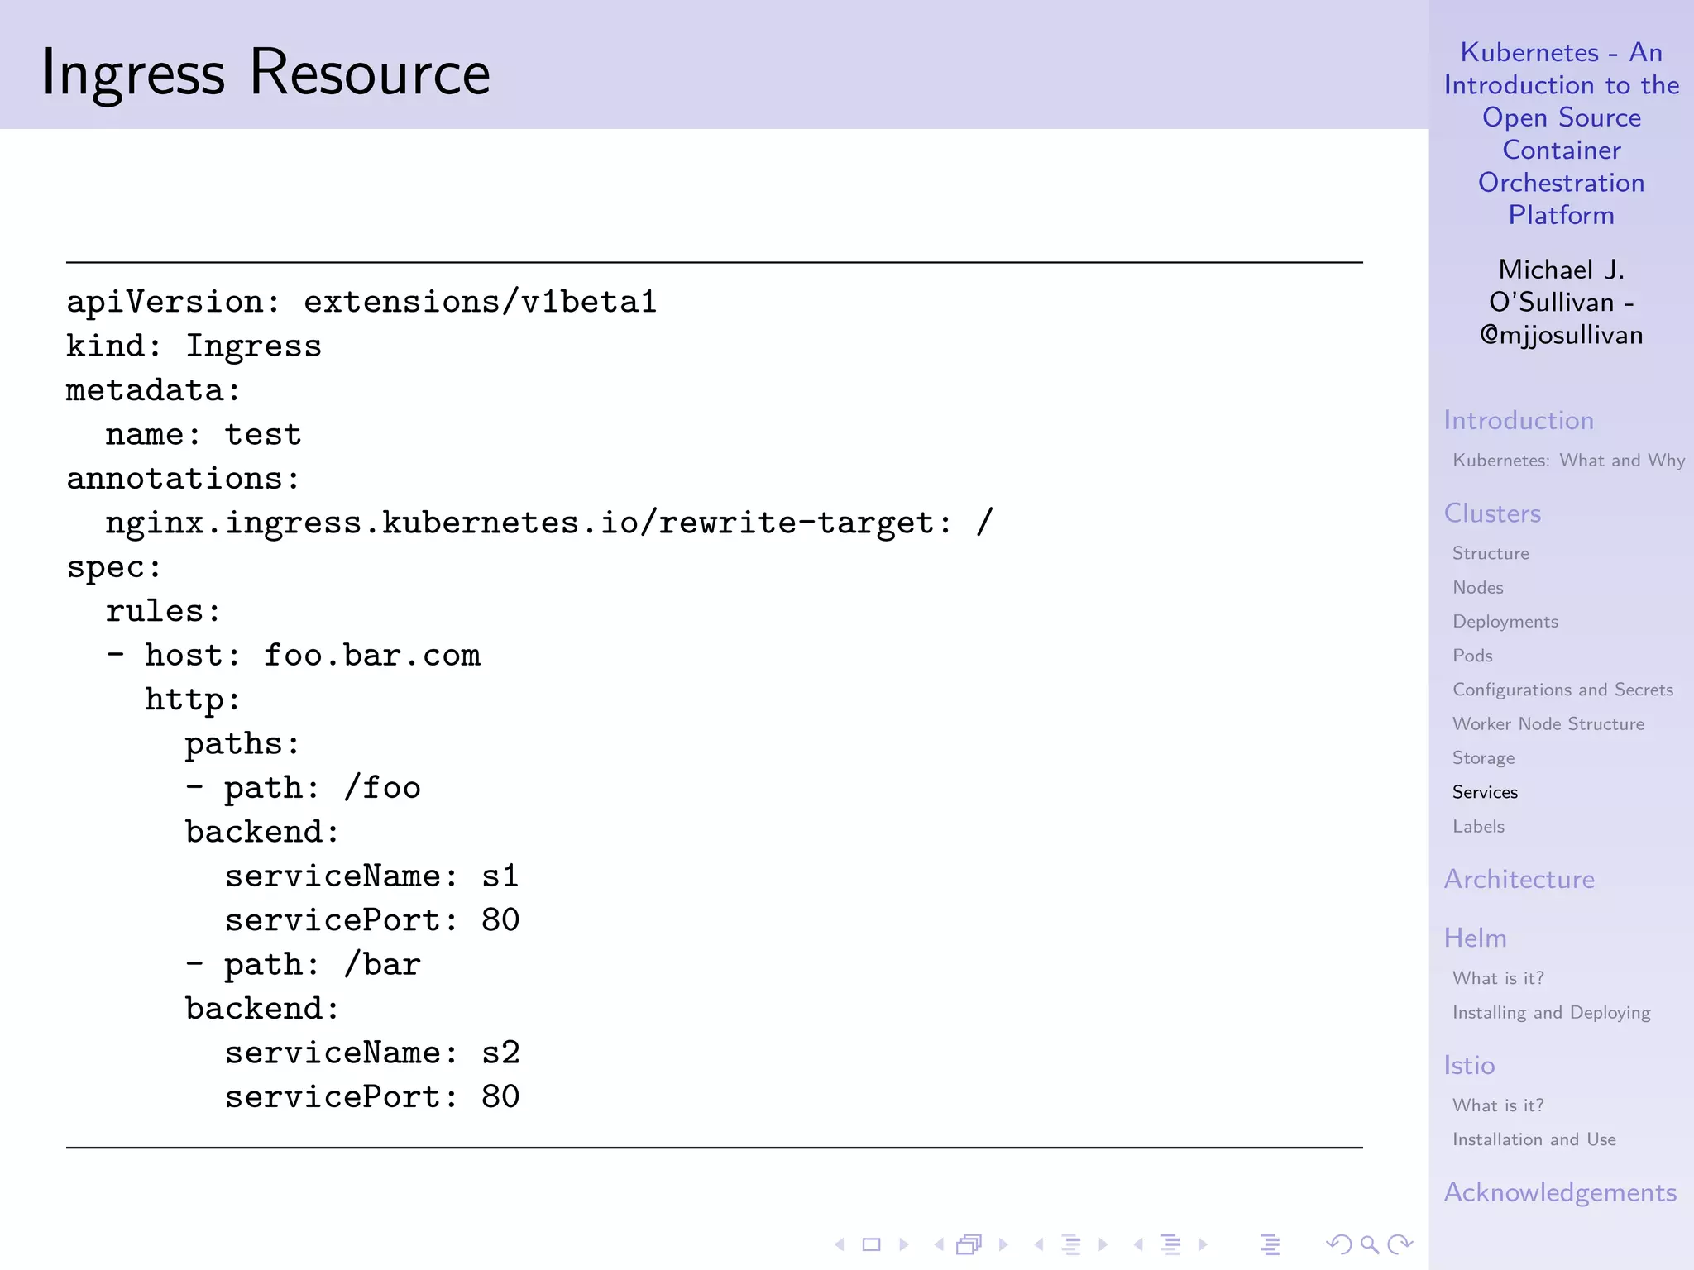The width and height of the screenshot is (1694, 1270).
Task: Open the Structure subsection
Action: pyautogui.click(x=1491, y=553)
